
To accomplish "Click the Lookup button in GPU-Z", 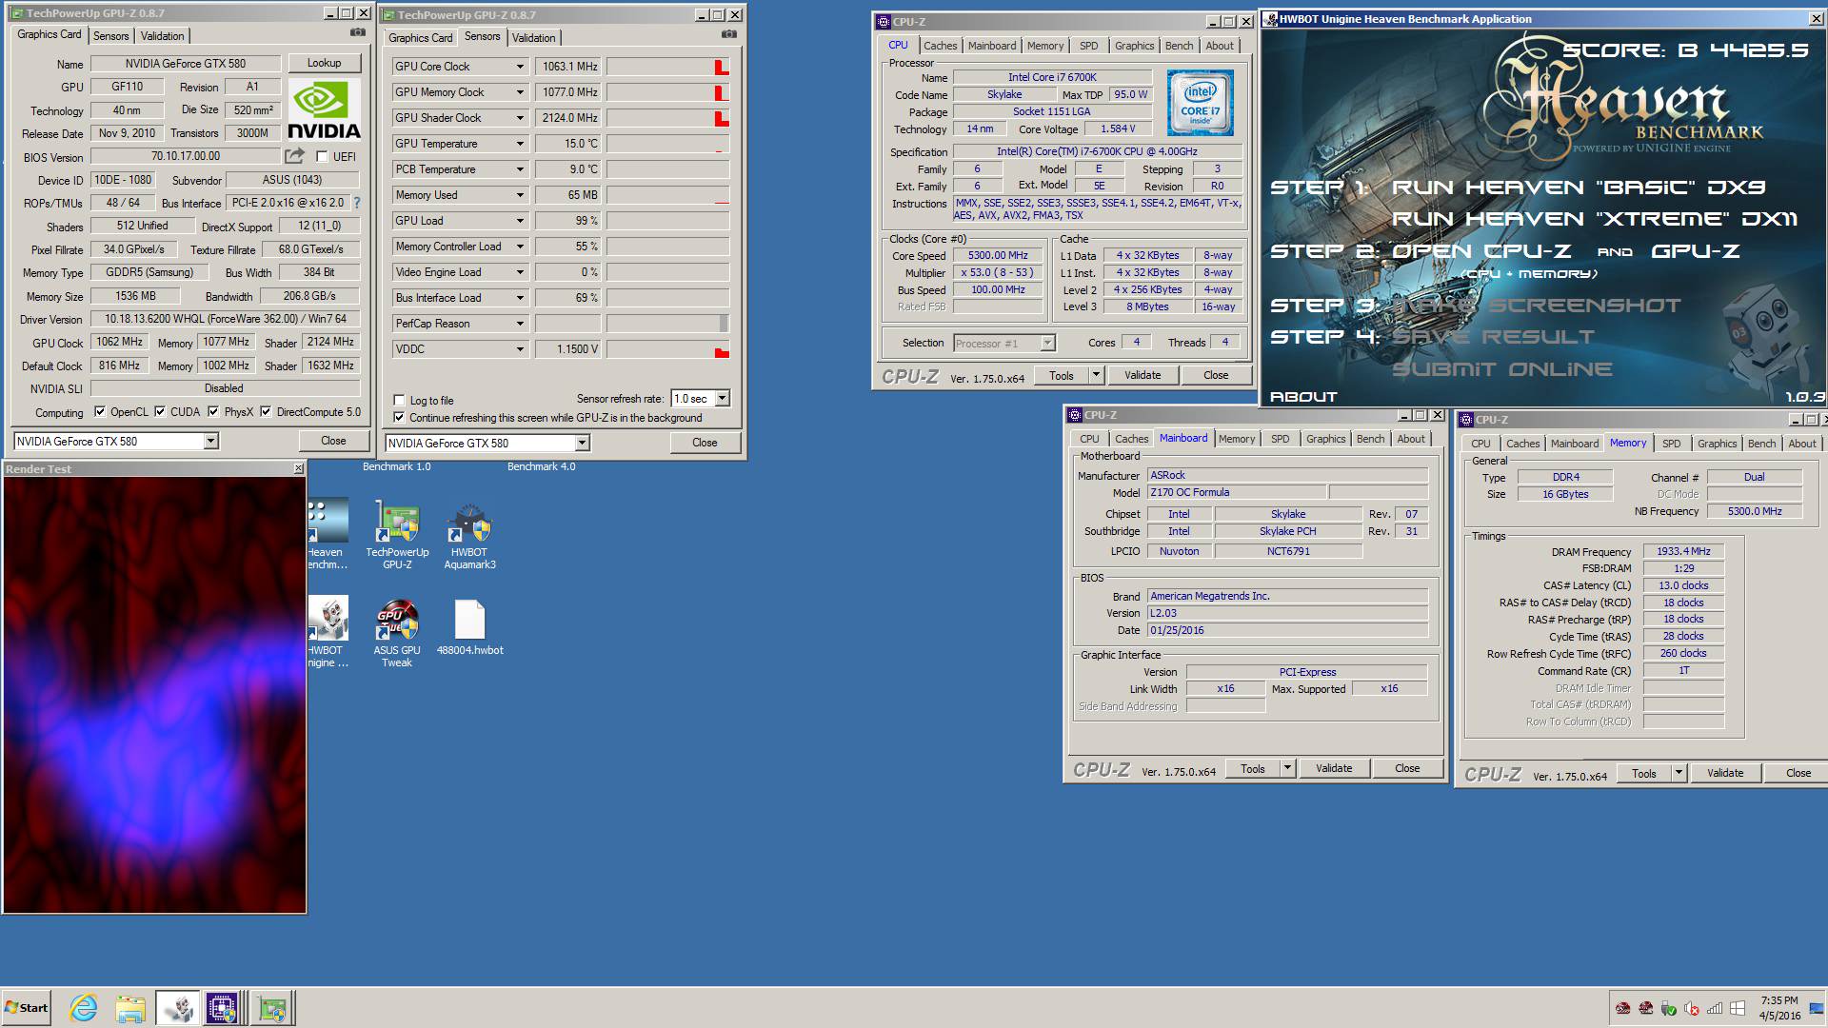I will pyautogui.click(x=325, y=63).
